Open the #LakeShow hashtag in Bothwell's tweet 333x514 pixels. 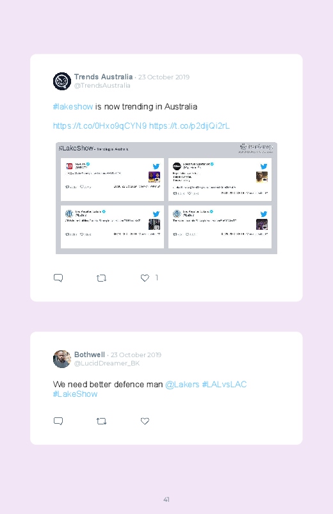[x=75, y=394]
